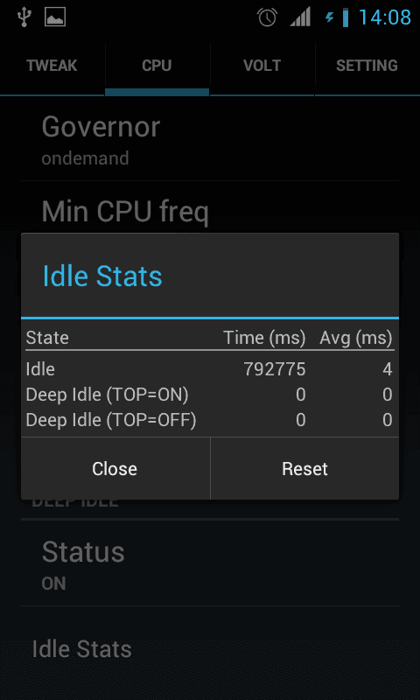Go to the SETTING tab
The width and height of the screenshot is (420, 700).
pos(367,66)
